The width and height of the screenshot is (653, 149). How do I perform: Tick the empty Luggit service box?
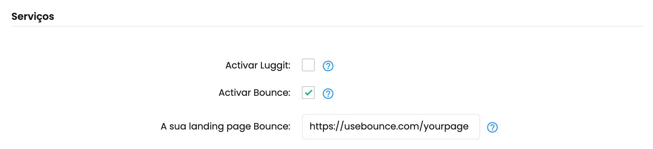[x=308, y=65]
